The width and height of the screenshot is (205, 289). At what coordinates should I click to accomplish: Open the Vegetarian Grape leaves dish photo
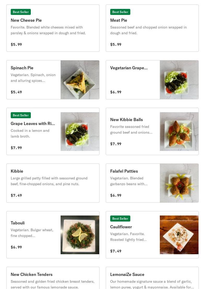(x=179, y=80)
